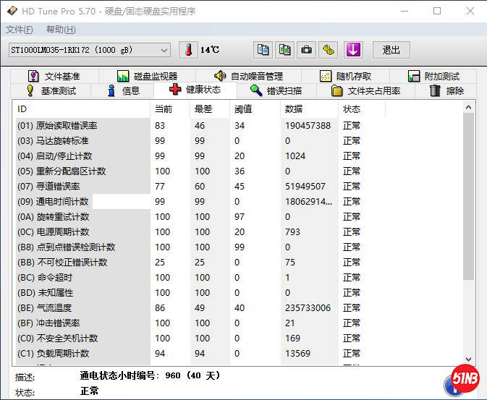487x400 pixels.
Task: Switch to the 信息 tab
Action: click(123, 91)
